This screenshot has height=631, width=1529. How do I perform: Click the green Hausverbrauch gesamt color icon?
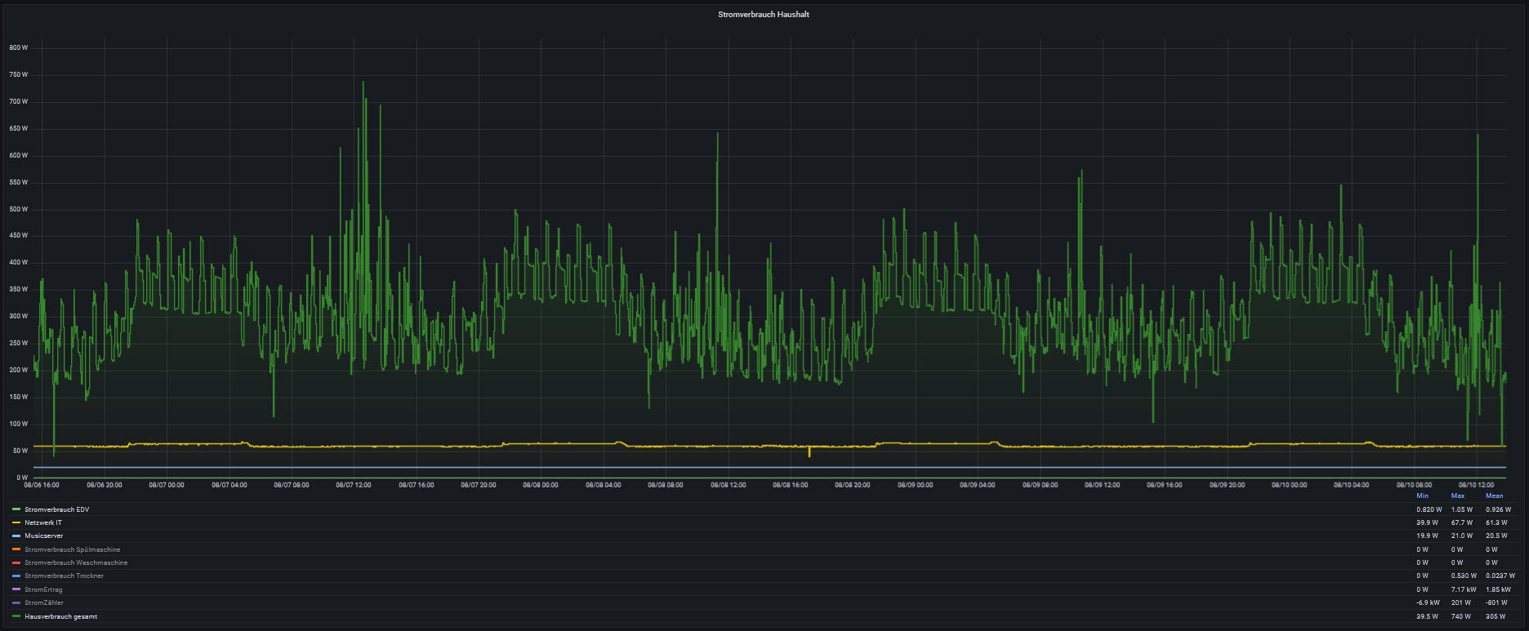[x=16, y=616]
